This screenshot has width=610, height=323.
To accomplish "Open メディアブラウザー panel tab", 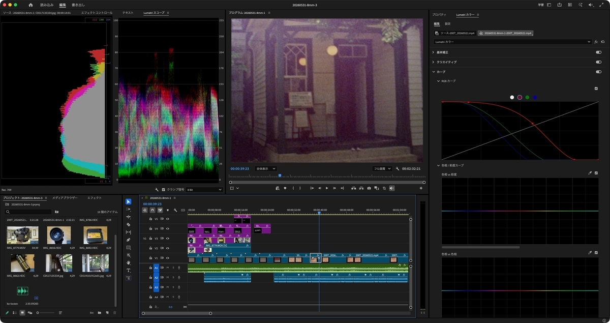I will 65,197.
